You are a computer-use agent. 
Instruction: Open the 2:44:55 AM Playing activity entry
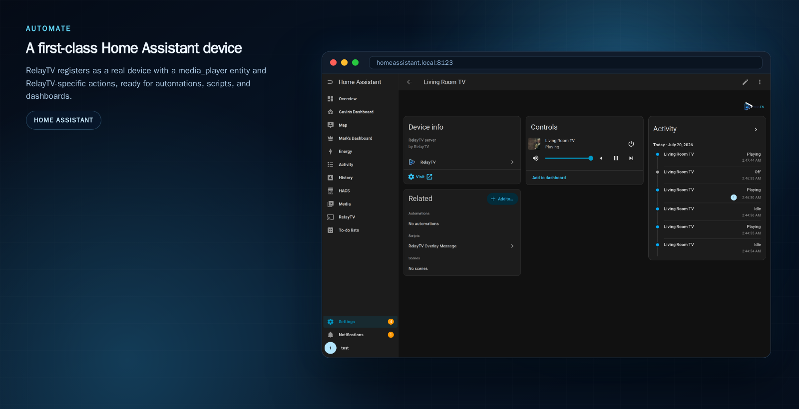tap(707, 230)
